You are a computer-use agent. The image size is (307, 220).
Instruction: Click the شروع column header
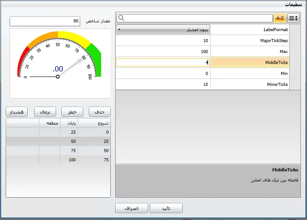tap(94, 123)
